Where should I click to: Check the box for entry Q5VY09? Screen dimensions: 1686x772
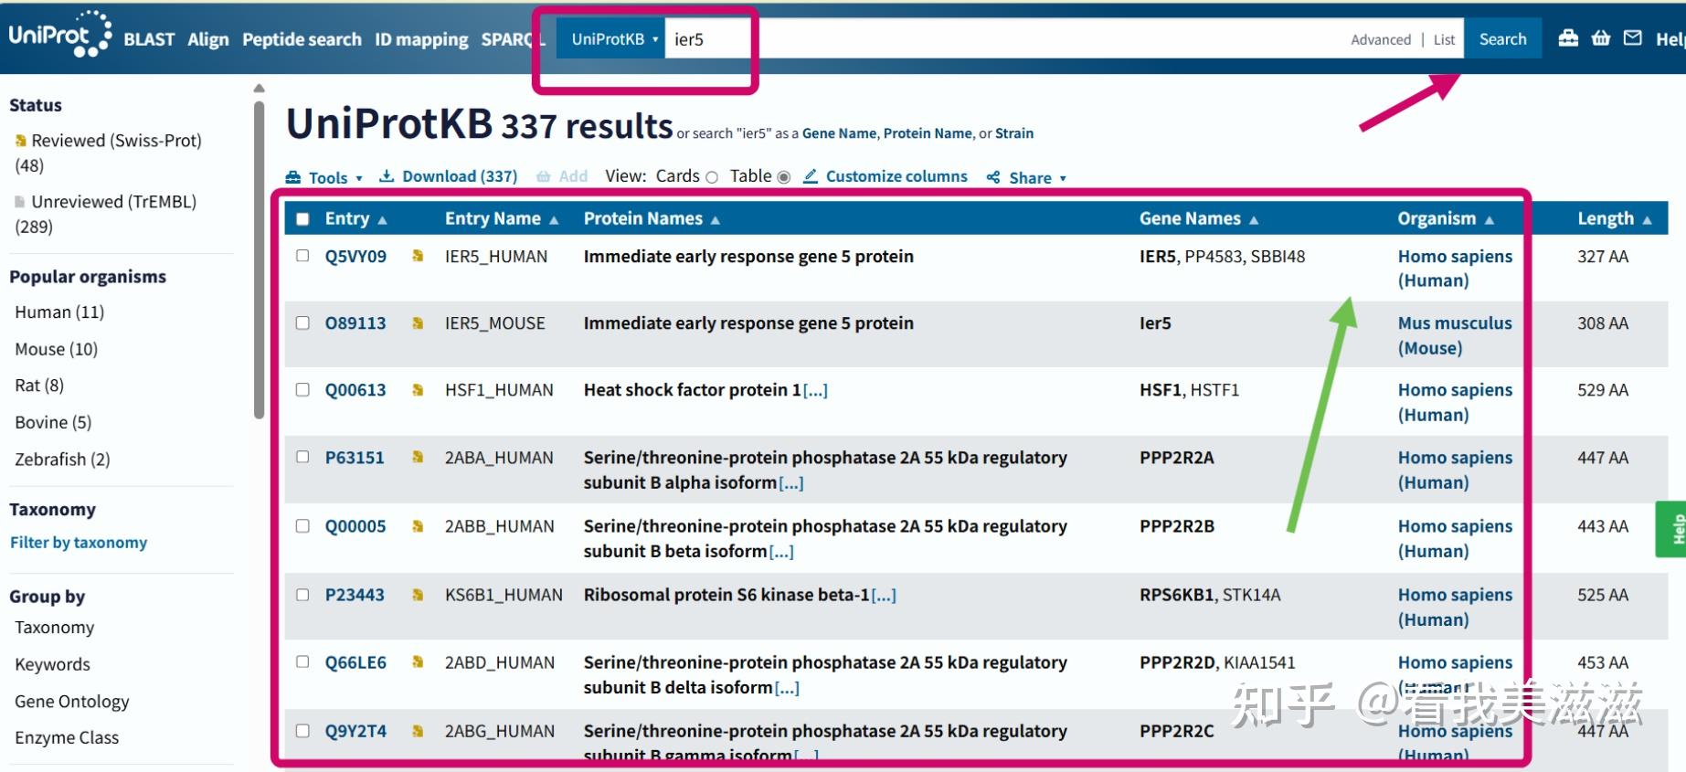click(302, 256)
